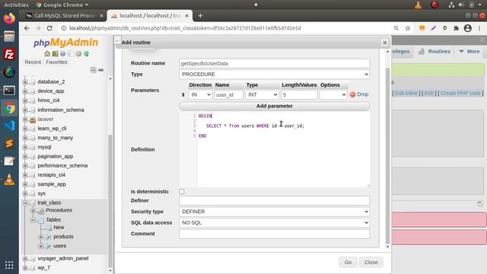The height and width of the screenshot is (274, 487).
Task: Open the mysql database in tree
Action: [44, 147]
